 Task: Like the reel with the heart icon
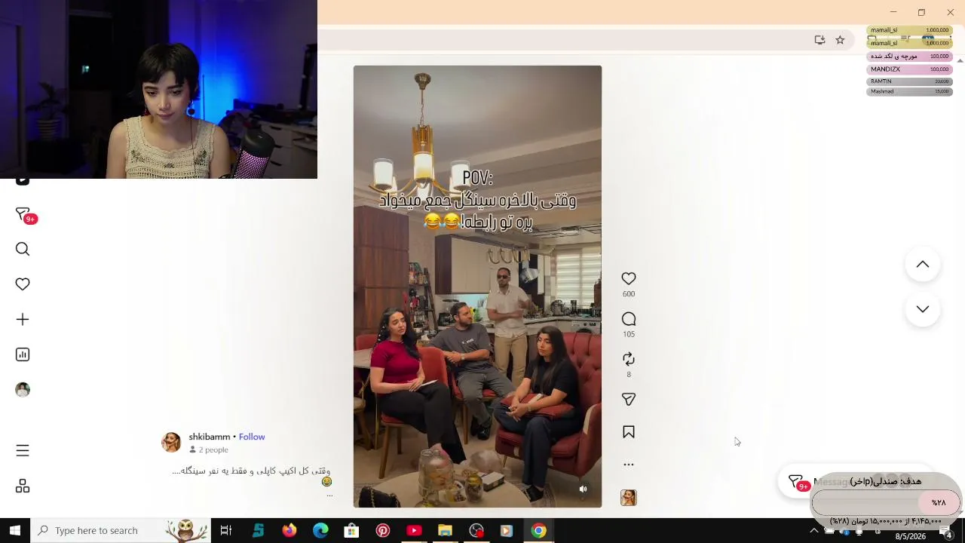point(629,278)
